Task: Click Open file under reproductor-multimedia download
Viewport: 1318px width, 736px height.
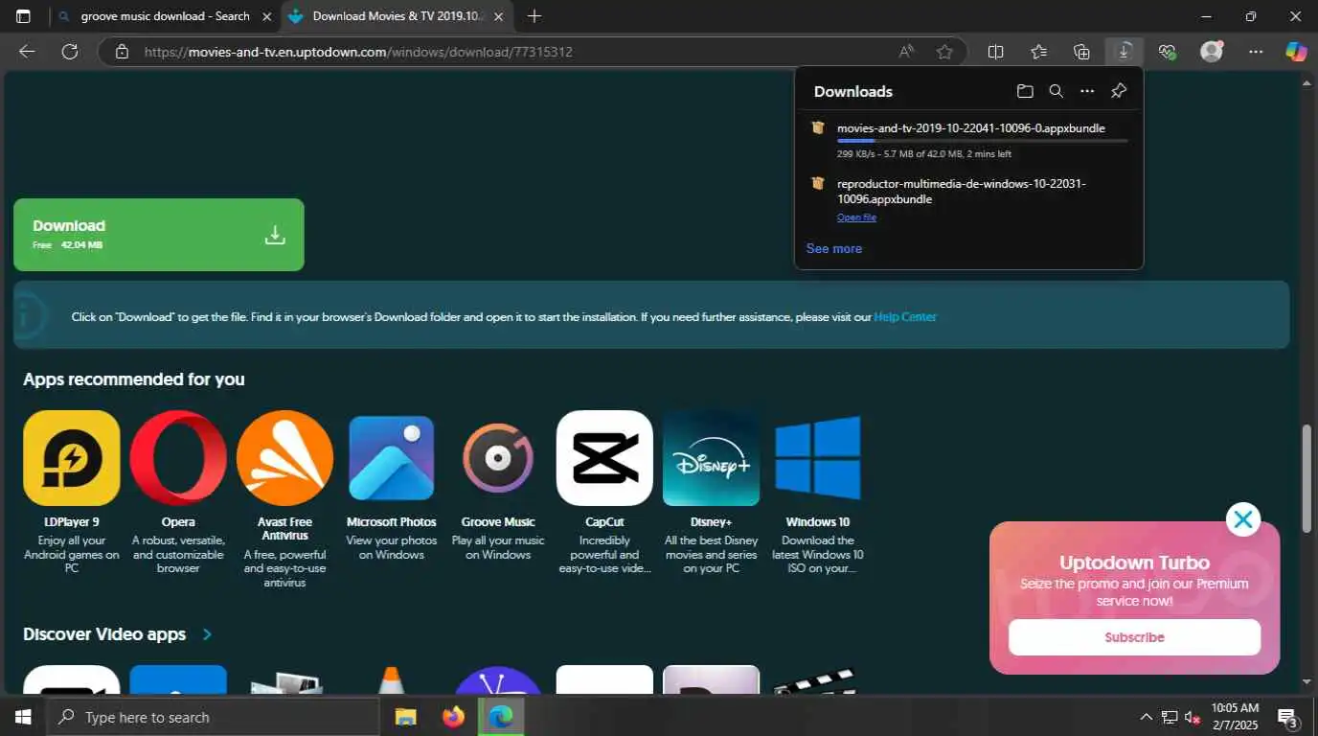Action: 856,218
